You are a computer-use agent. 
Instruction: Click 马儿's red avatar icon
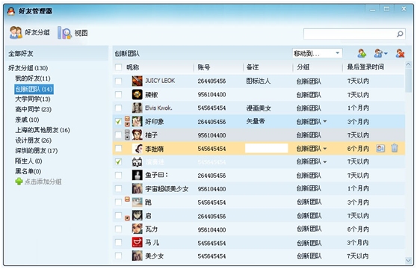click(138, 242)
